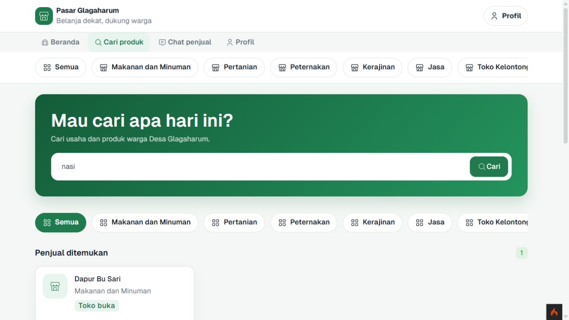569x320 pixels.
Task: Open the Chat penjual tab
Action: 185,42
